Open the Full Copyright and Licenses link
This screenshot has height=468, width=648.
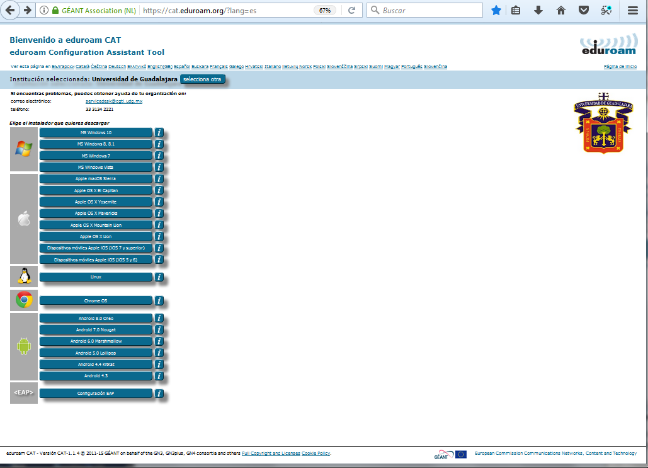pos(271,454)
